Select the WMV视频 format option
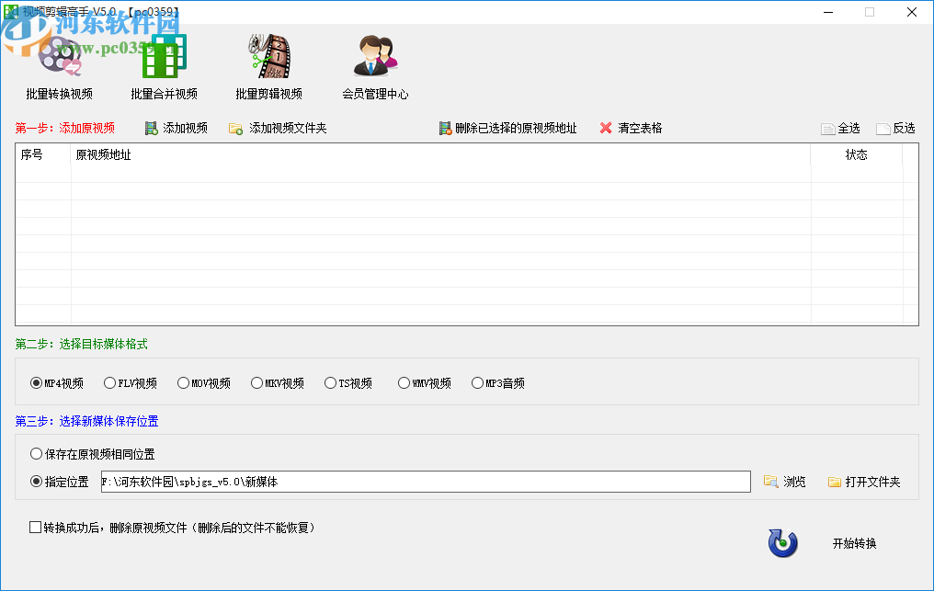Viewport: 934px width, 591px height. click(403, 382)
